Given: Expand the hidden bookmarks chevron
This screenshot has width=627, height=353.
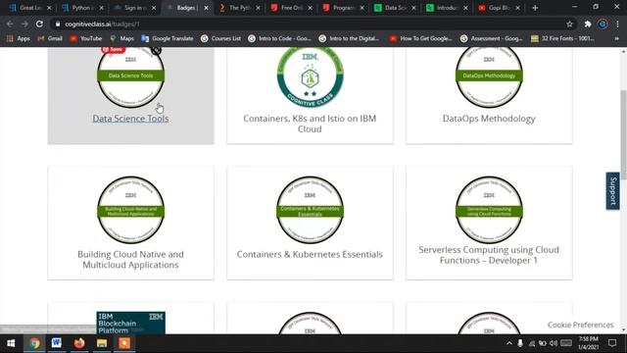Looking at the screenshot, I should [x=616, y=38].
